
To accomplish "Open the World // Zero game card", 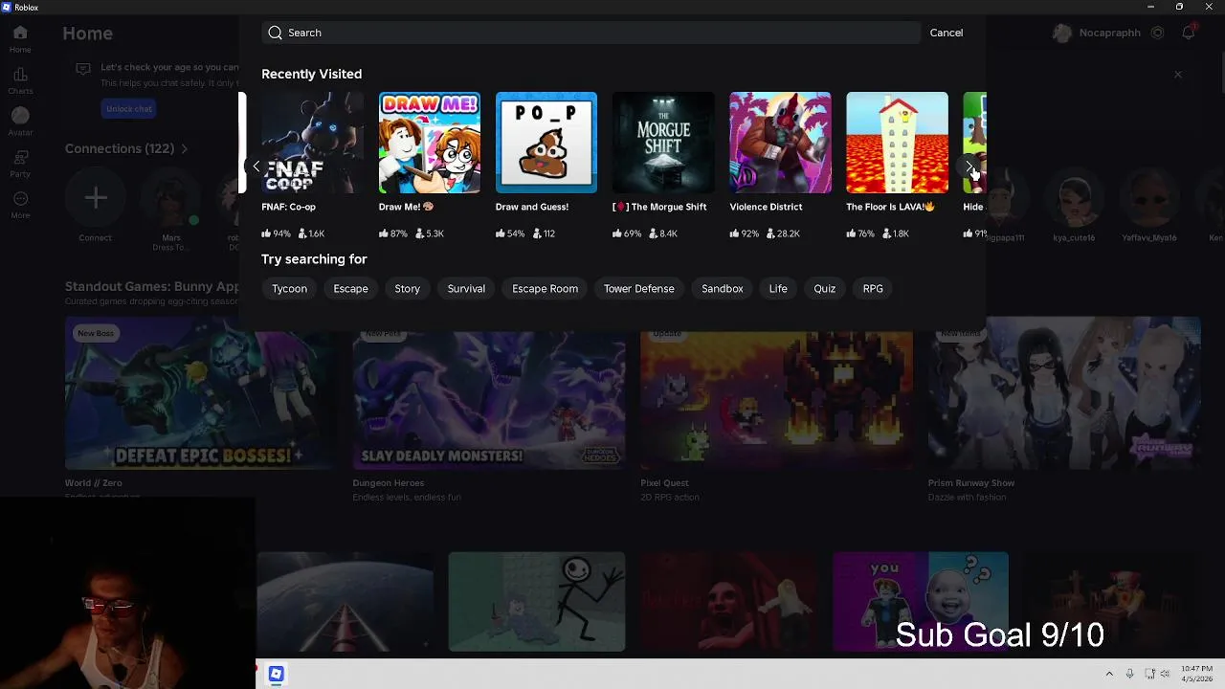I will 201,393.
